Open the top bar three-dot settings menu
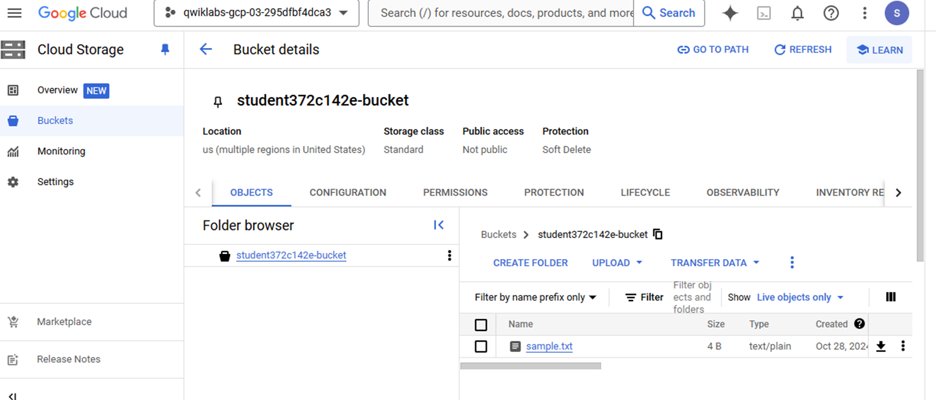936x400 pixels. click(865, 13)
